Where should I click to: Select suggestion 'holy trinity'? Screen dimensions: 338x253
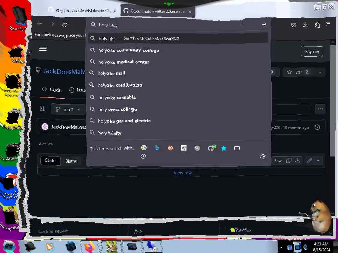(178, 133)
